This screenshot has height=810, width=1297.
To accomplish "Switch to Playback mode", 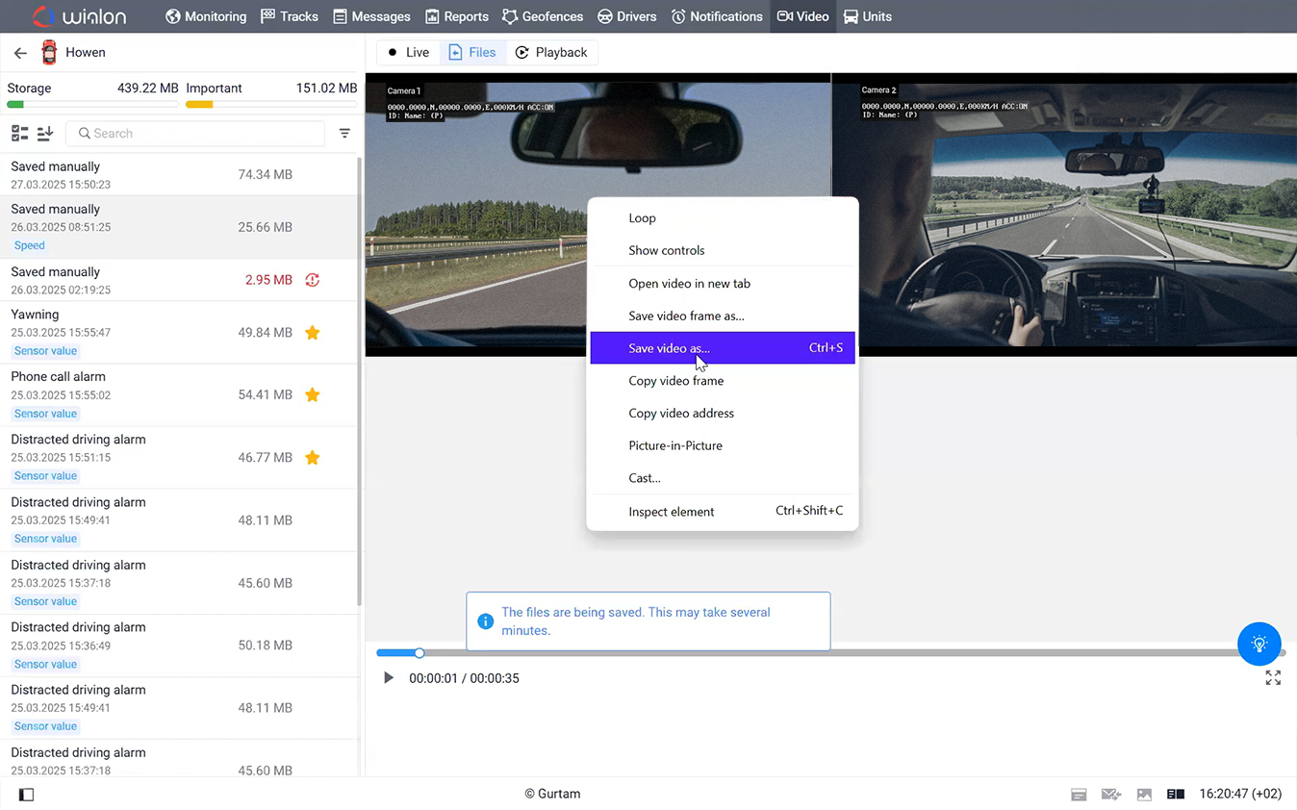I will click(551, 52).
